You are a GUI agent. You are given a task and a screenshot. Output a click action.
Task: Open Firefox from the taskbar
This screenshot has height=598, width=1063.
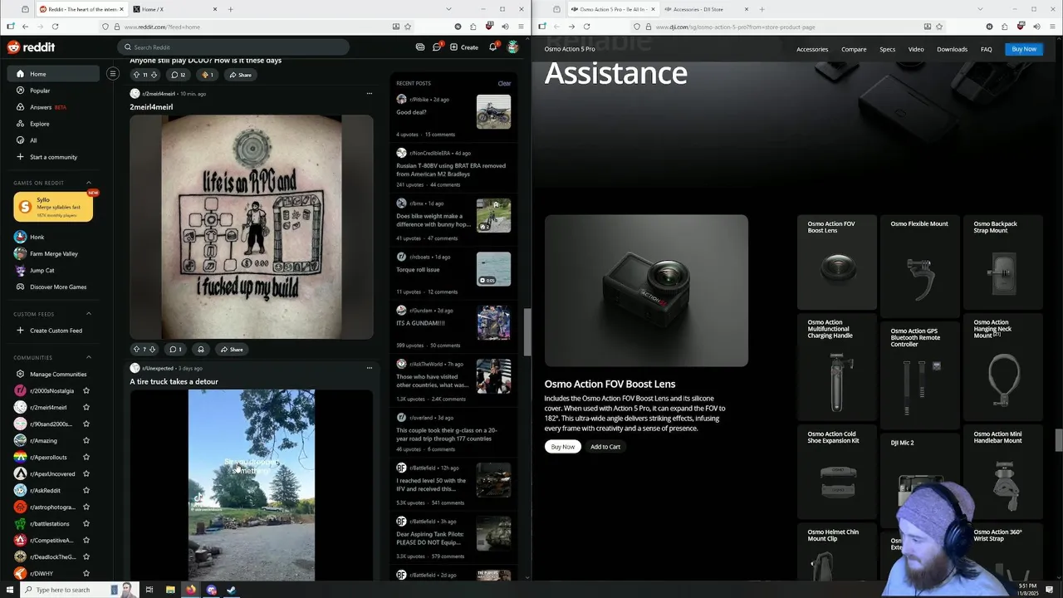pos(190,590)
